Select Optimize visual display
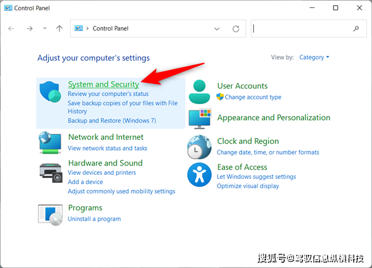The width and height of the screenshot is (372, 268). point(247,186)
